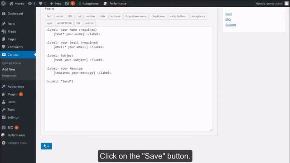Click the Plugins plug icon

4,94
